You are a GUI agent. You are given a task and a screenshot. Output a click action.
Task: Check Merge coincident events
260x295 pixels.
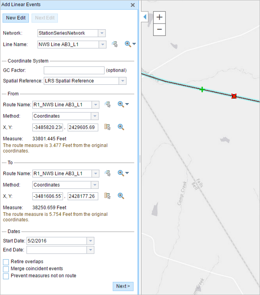pos(6,269)
